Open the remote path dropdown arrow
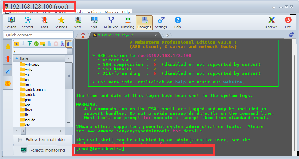The width and height of the screenshot is (299, 159). pyautogui.click(x=69, y=51)
